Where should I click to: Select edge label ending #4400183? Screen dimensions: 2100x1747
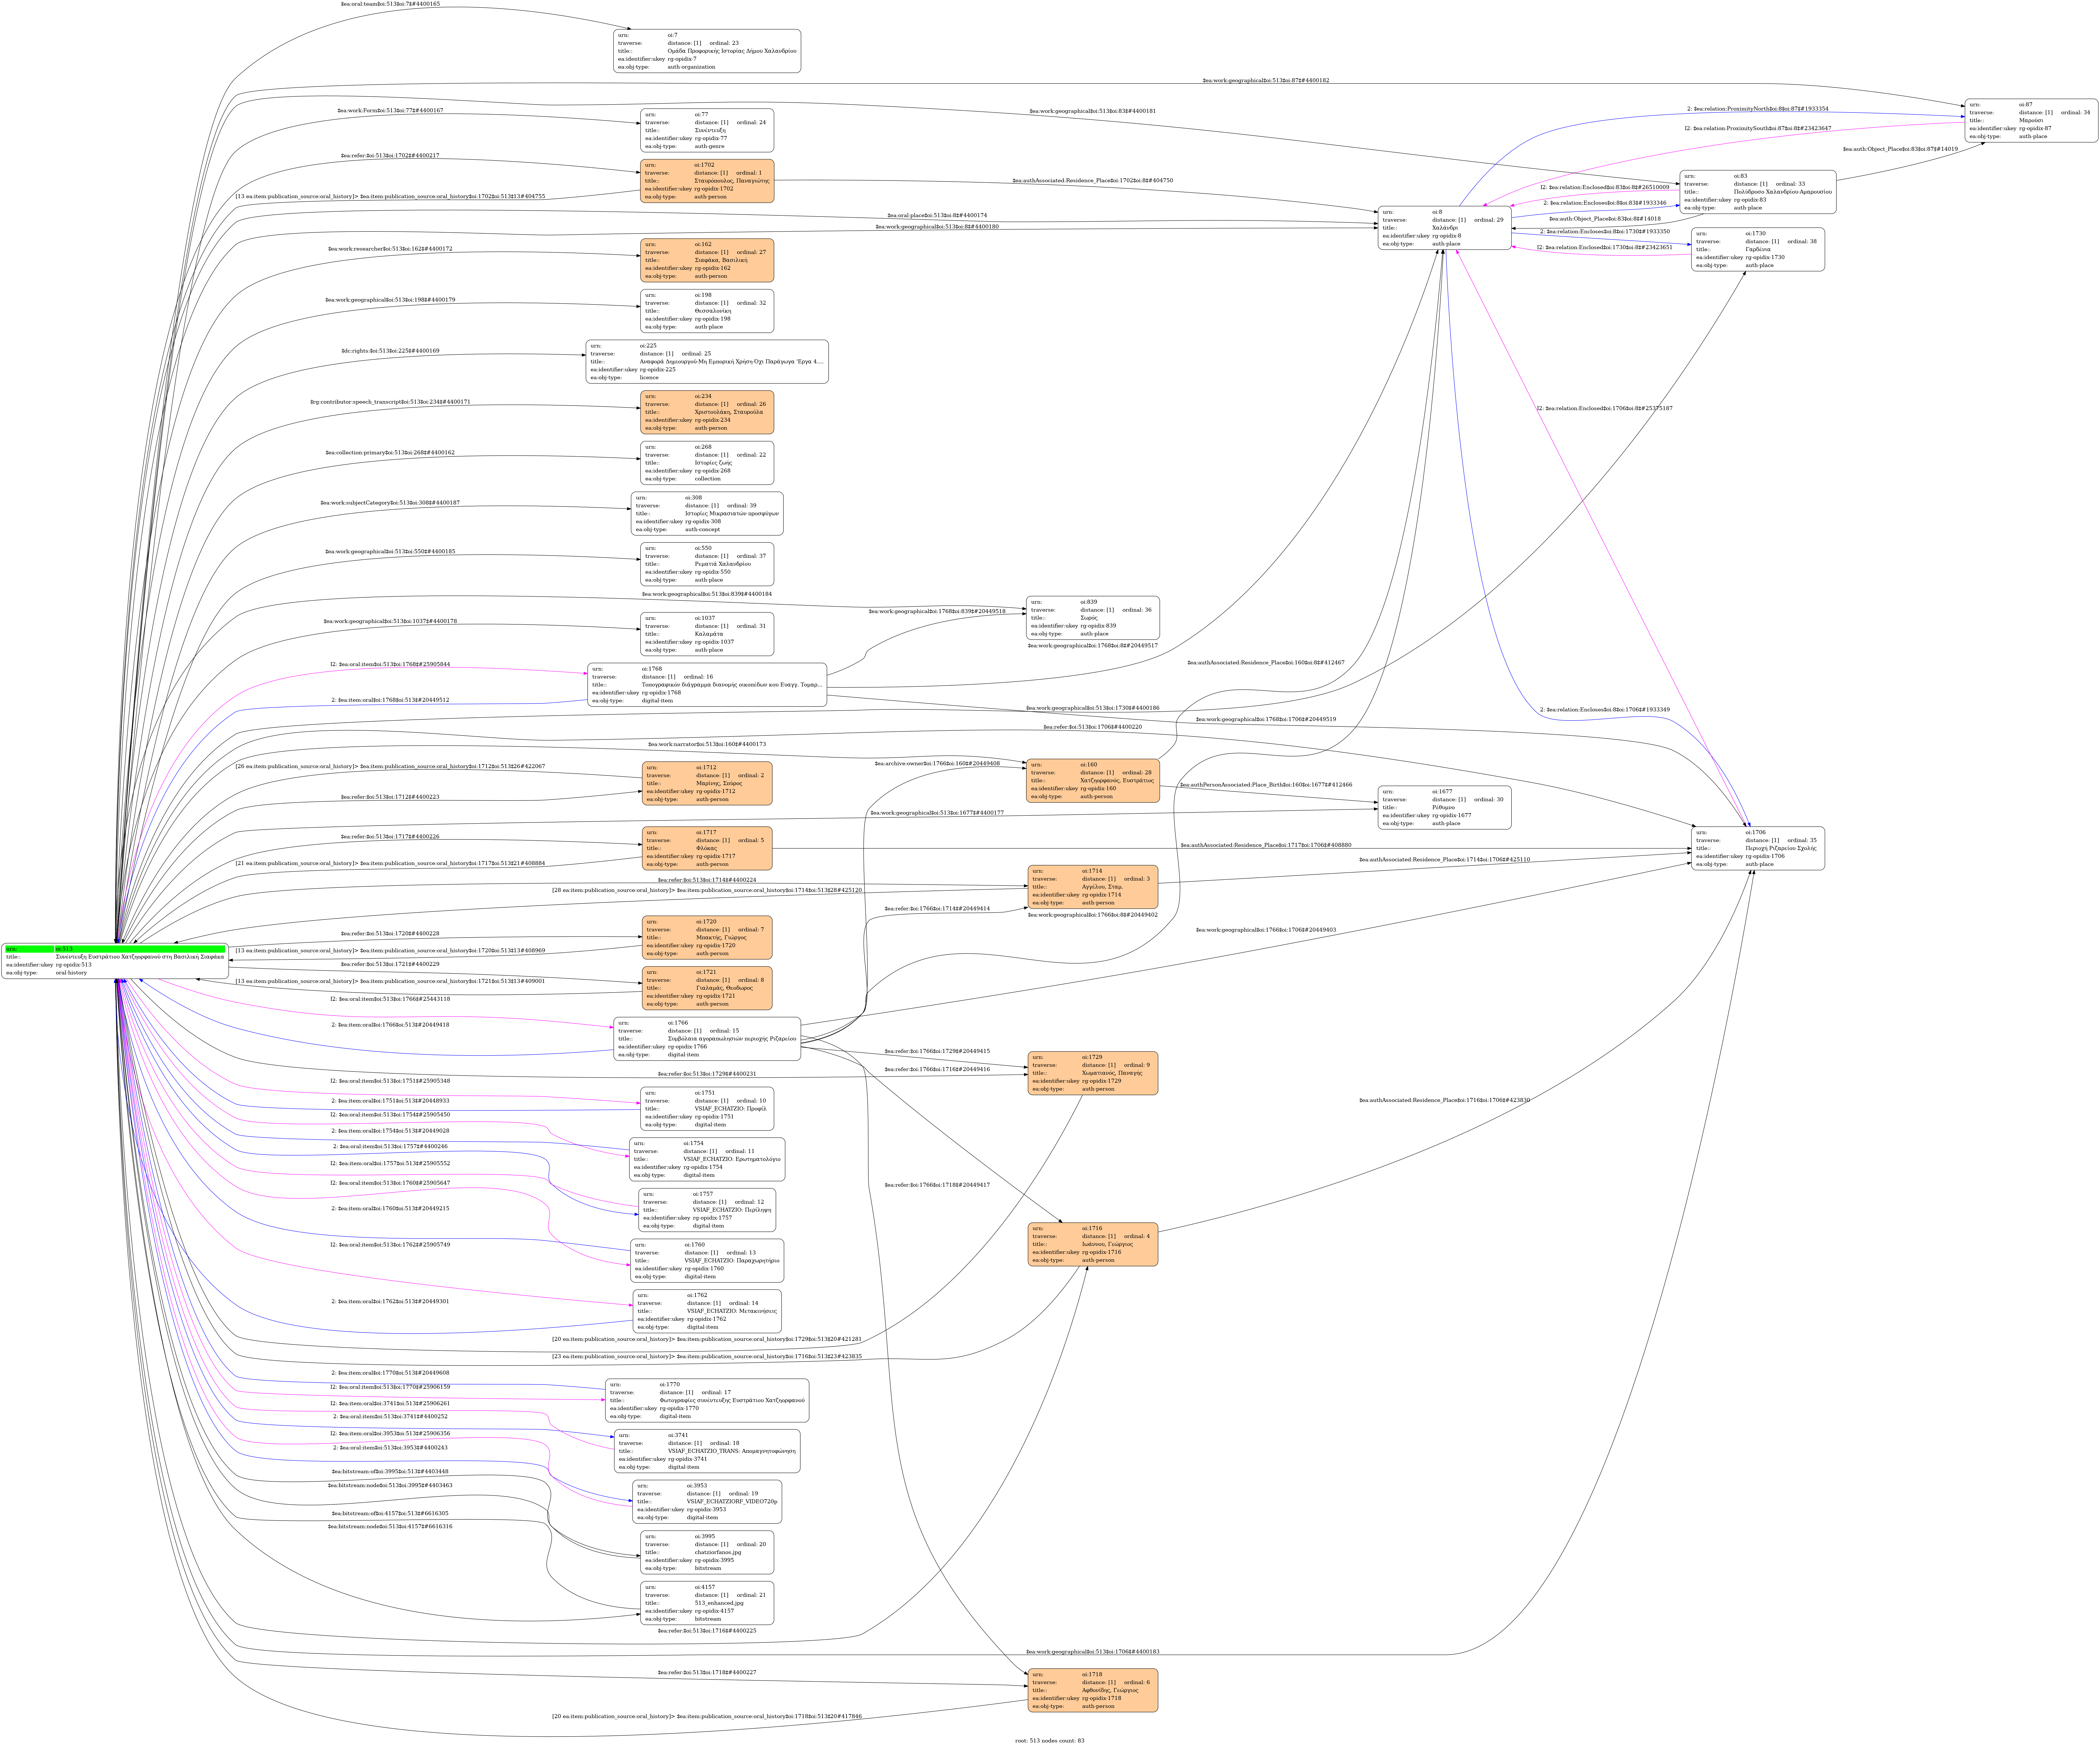1093,1652
